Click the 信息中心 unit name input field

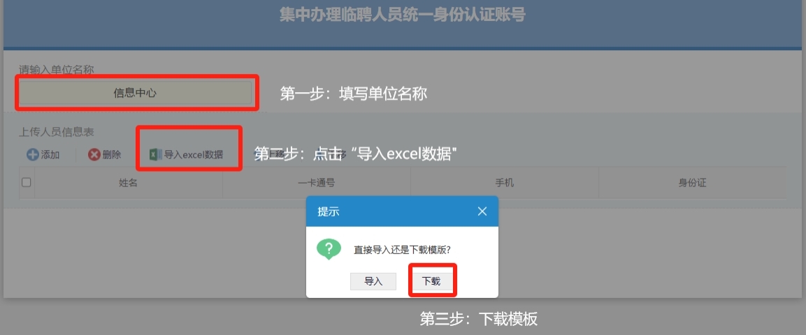(136, 94)
